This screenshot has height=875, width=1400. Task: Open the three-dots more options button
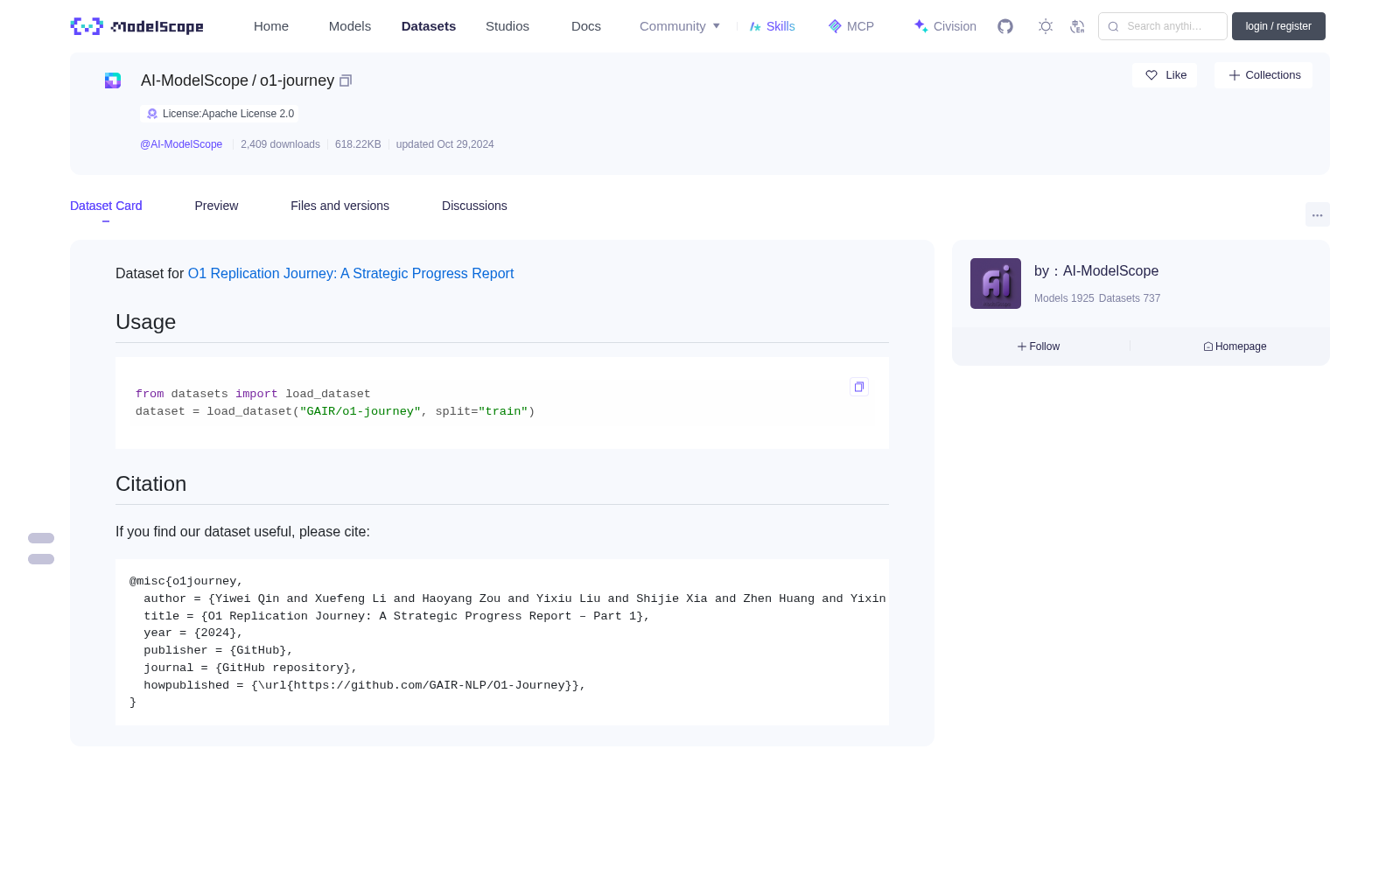point(1317,214)
